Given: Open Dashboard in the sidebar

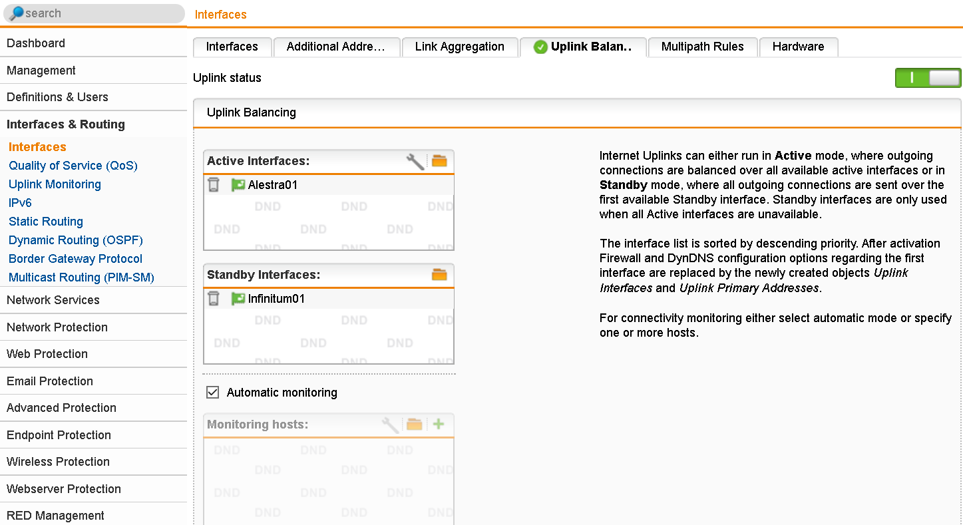Looking at the screenshot, I should pos(93,43).
